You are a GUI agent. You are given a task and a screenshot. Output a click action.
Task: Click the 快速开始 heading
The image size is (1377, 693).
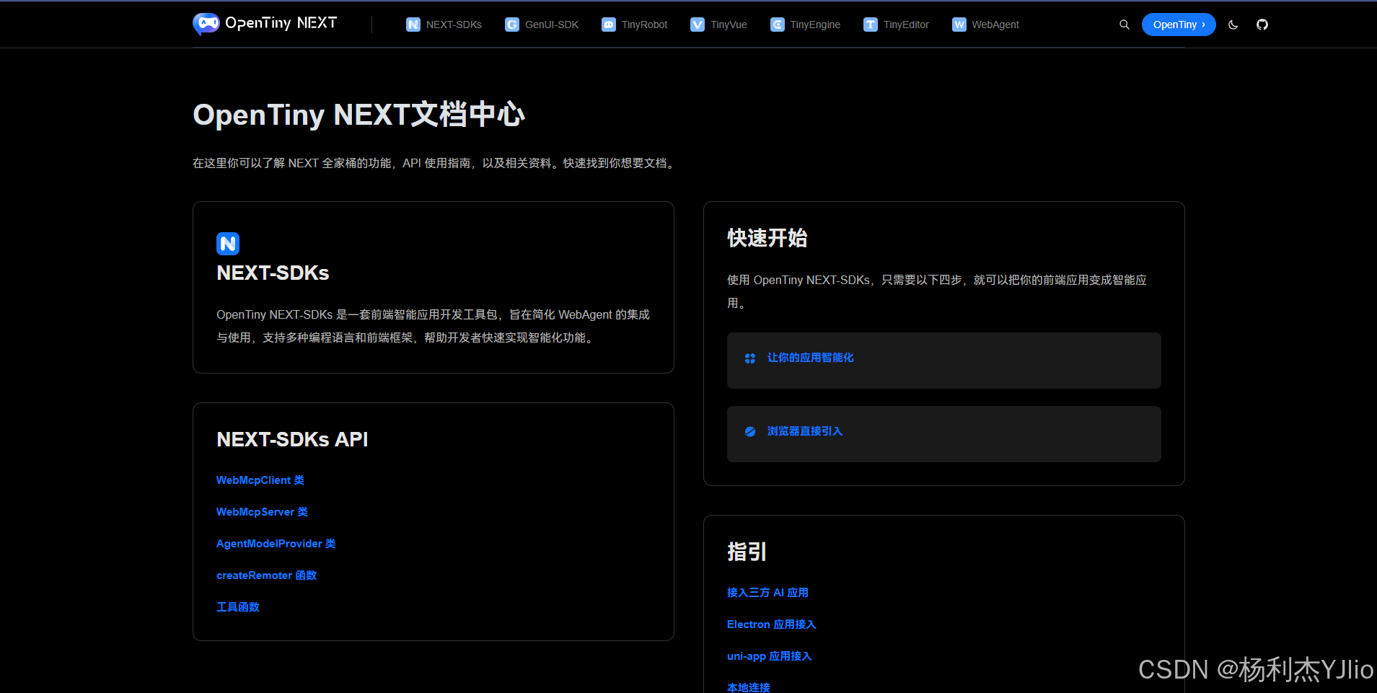coord(767,238)
